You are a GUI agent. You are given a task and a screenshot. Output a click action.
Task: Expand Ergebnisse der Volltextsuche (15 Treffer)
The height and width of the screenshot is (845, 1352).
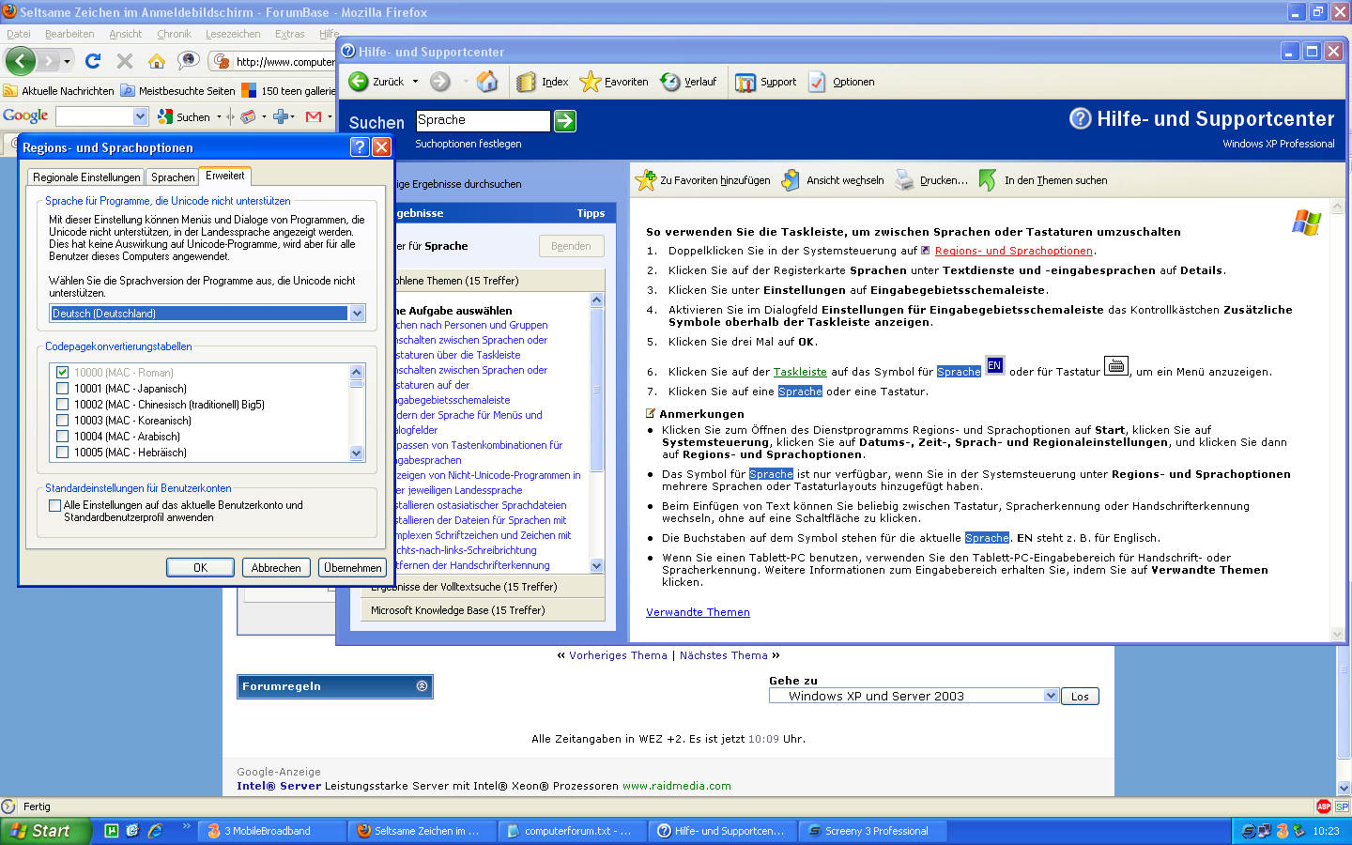click(x=483, y=587)
